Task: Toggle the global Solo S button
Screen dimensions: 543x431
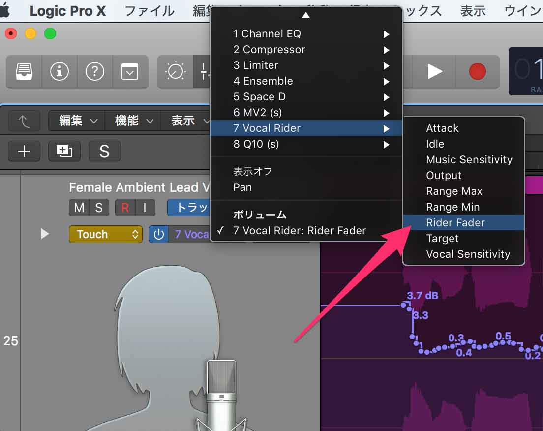Action: pos(105,151)
